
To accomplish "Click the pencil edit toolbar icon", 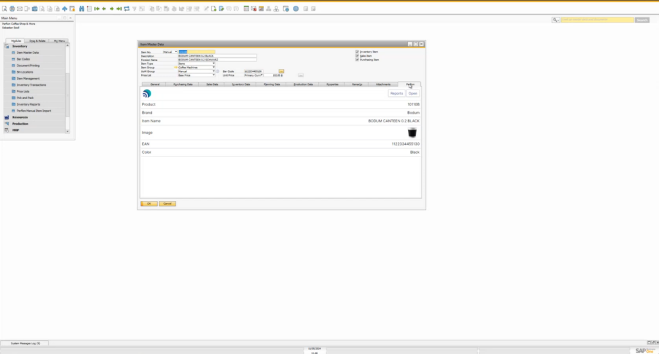I will point(207,8).
